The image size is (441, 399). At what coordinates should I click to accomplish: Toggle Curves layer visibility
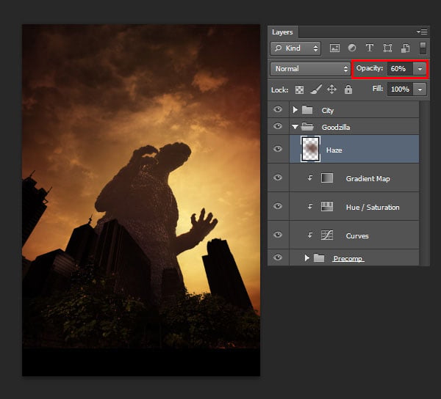click(x=278, y=235)
